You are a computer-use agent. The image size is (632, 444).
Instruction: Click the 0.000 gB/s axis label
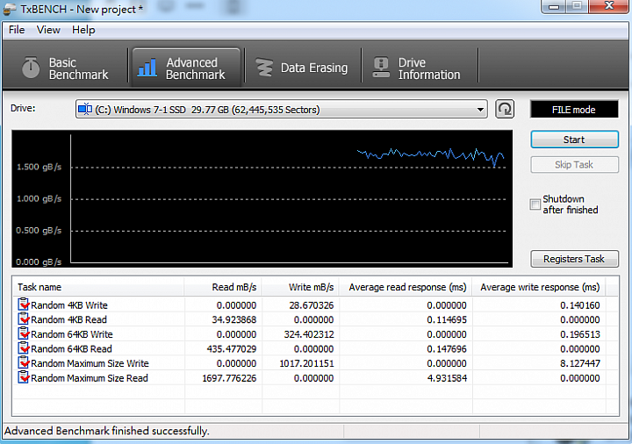tap(39, 261)
